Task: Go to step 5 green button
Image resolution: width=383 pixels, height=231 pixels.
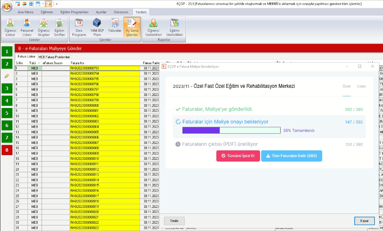Action: point(7,113)
